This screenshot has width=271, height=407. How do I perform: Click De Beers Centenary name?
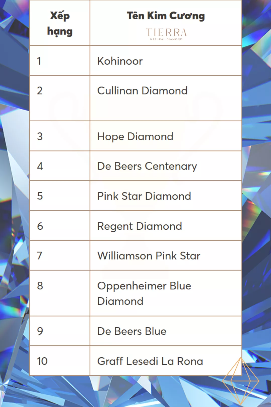click(147, 166)
